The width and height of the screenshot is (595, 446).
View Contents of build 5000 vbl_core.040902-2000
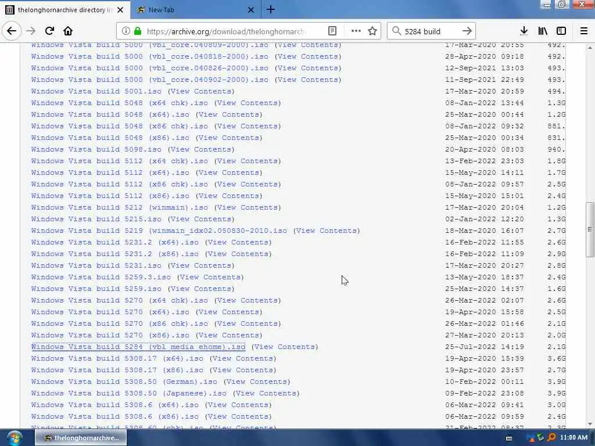pyautogui.click(x=308, y=80)
